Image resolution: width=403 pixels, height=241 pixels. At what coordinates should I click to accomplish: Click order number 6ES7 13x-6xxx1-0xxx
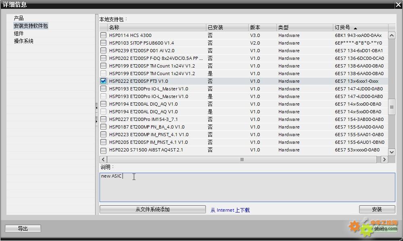pyautogui.click(x=357, y=81)
